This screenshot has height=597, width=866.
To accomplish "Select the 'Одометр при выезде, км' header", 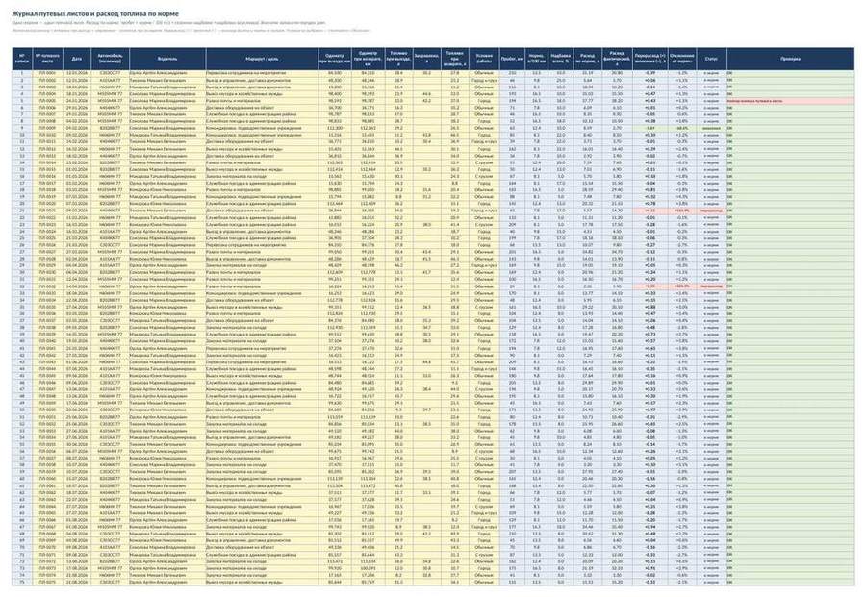I will pyautogui.click(x=335, y=59).
